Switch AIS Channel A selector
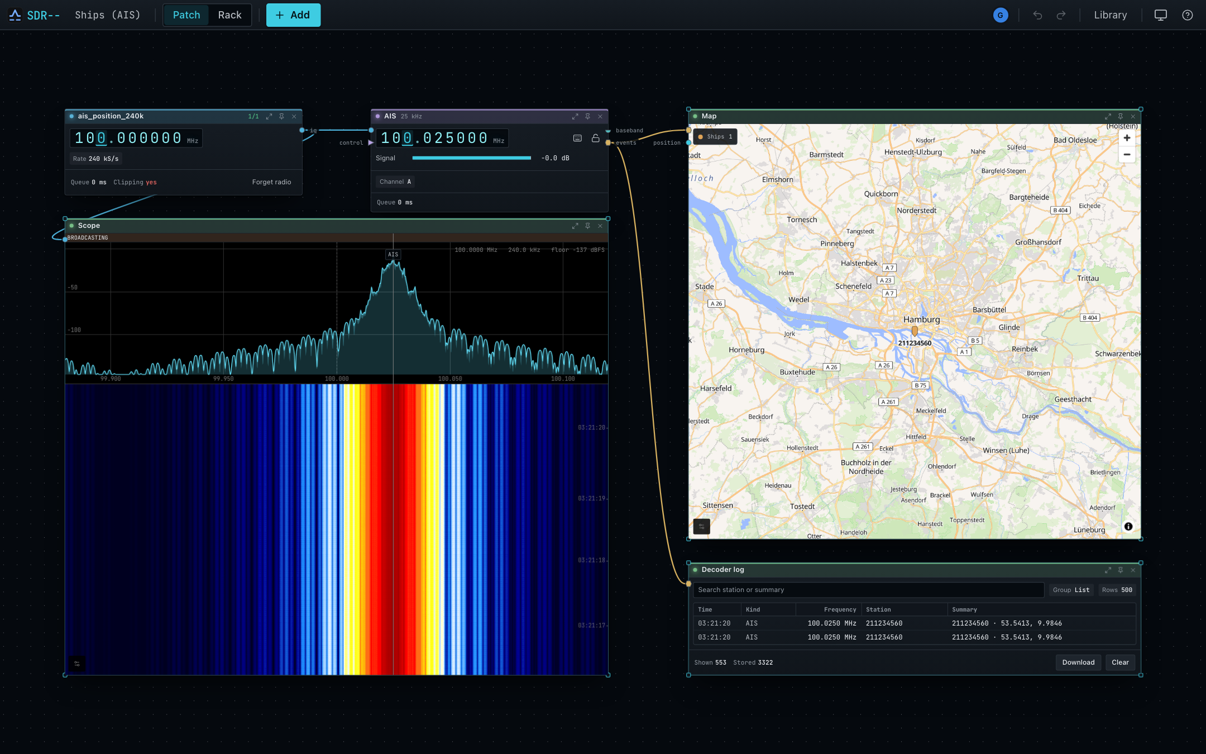Screen dimensions: 1206x754 coord(395,182)
